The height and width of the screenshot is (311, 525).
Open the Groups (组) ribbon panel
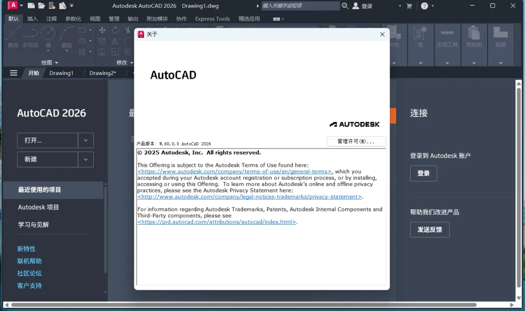click(x=420, y=45)
